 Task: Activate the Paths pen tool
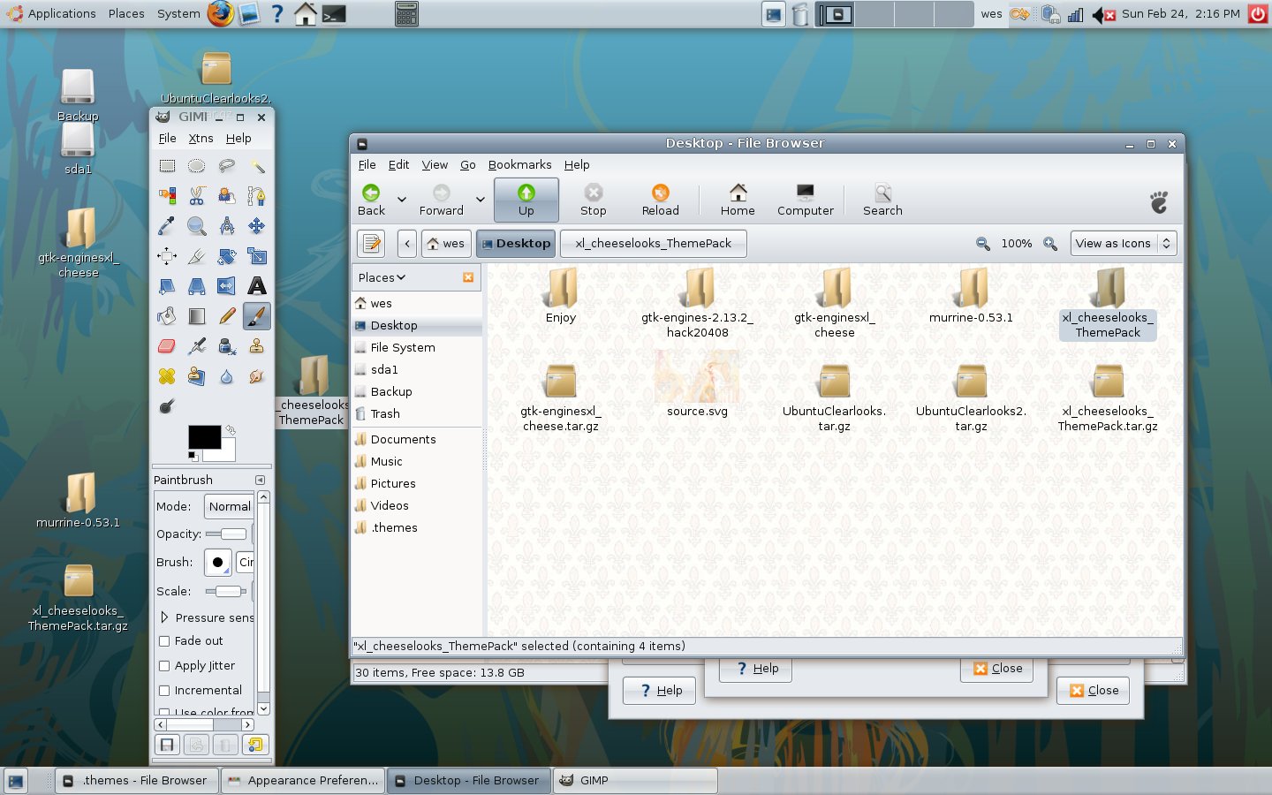coord(257,196)
